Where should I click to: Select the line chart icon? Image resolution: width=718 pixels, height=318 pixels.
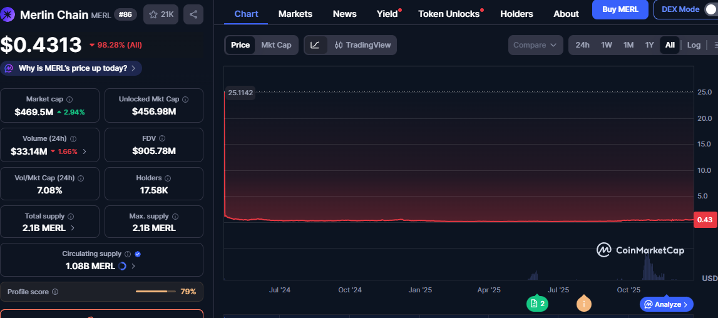(x=315, y=45)
